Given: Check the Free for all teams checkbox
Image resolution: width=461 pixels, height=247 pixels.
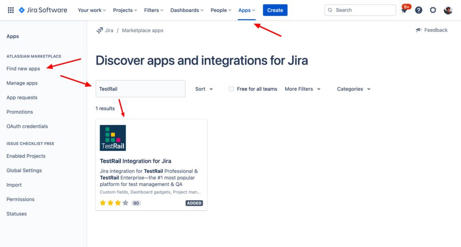Looking at the screenshot, I should coord(231,89).
